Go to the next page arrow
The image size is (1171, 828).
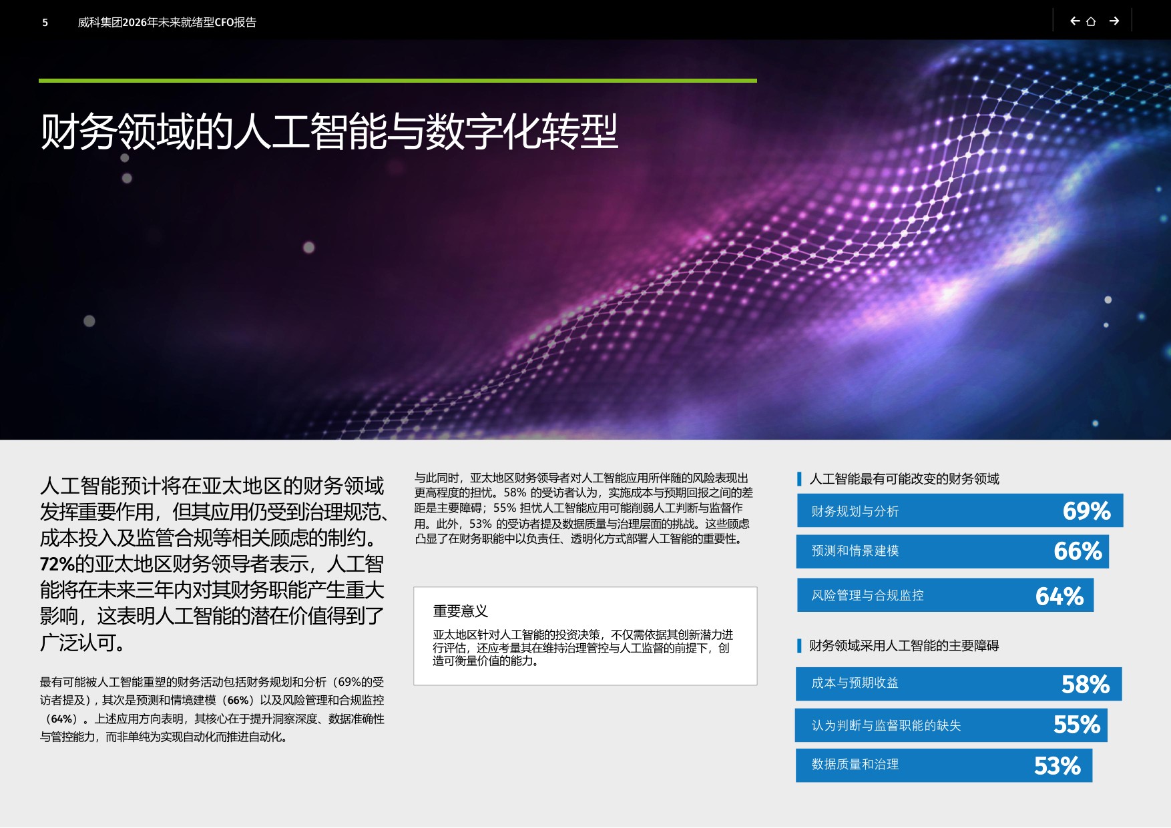[x=1114, y=21]
